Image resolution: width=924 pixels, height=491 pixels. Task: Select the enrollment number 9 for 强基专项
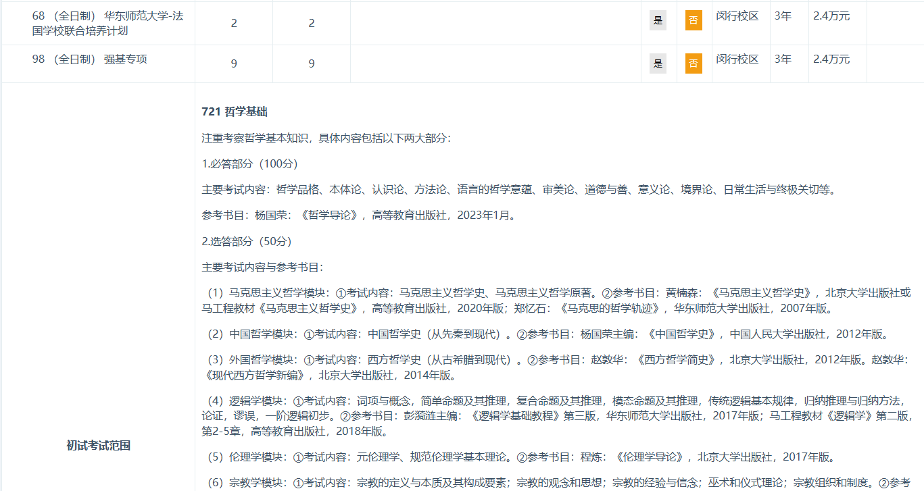click(233, 63)
